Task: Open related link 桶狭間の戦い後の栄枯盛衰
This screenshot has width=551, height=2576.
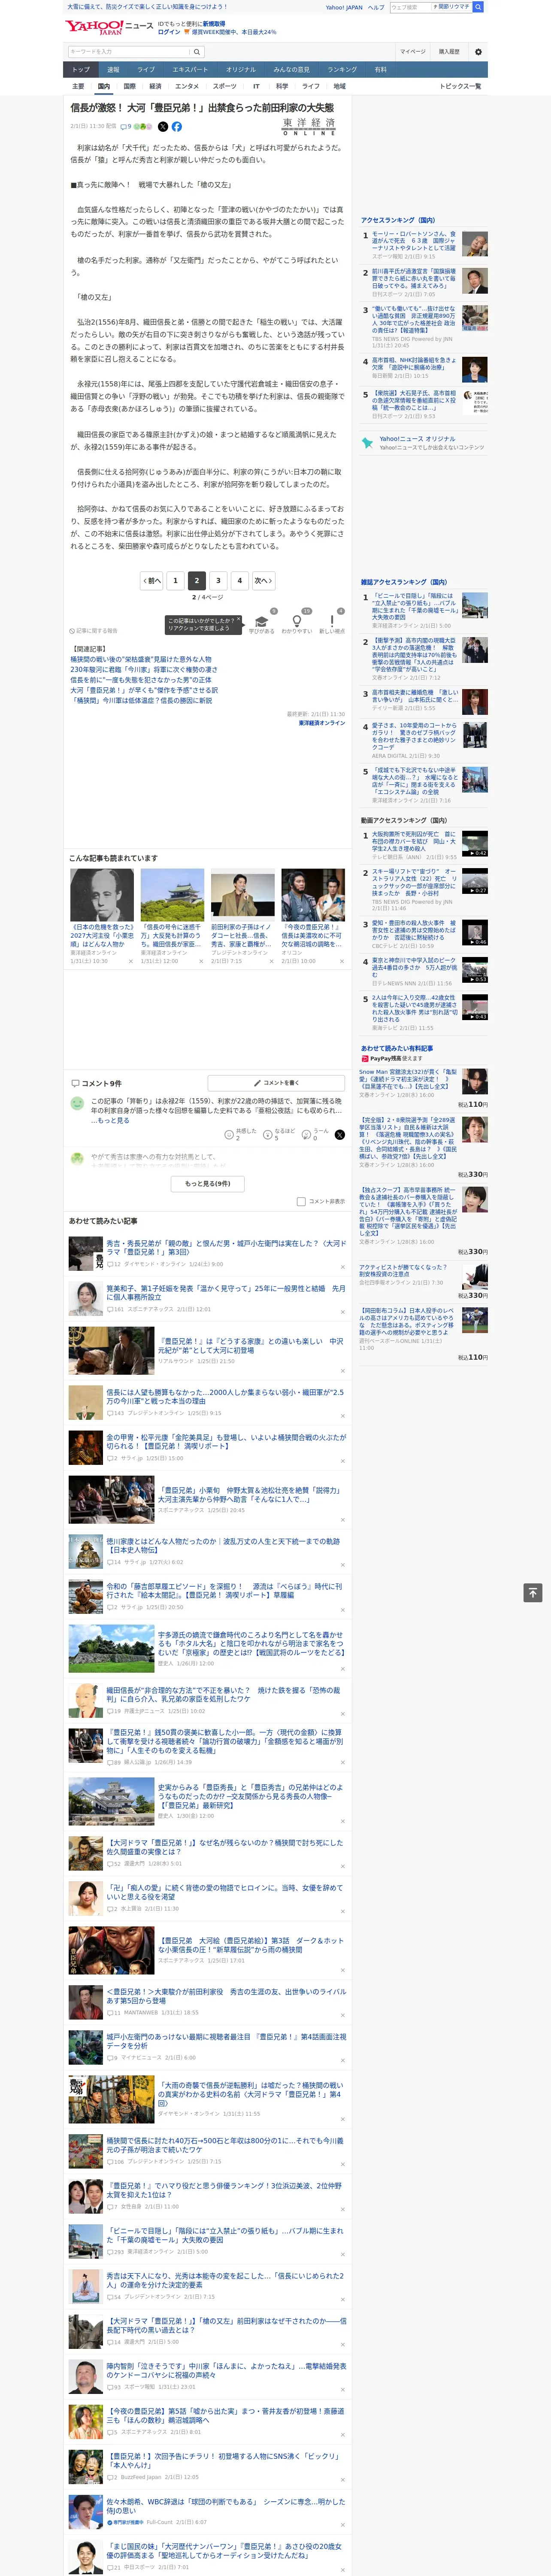Action: [141, 660]
